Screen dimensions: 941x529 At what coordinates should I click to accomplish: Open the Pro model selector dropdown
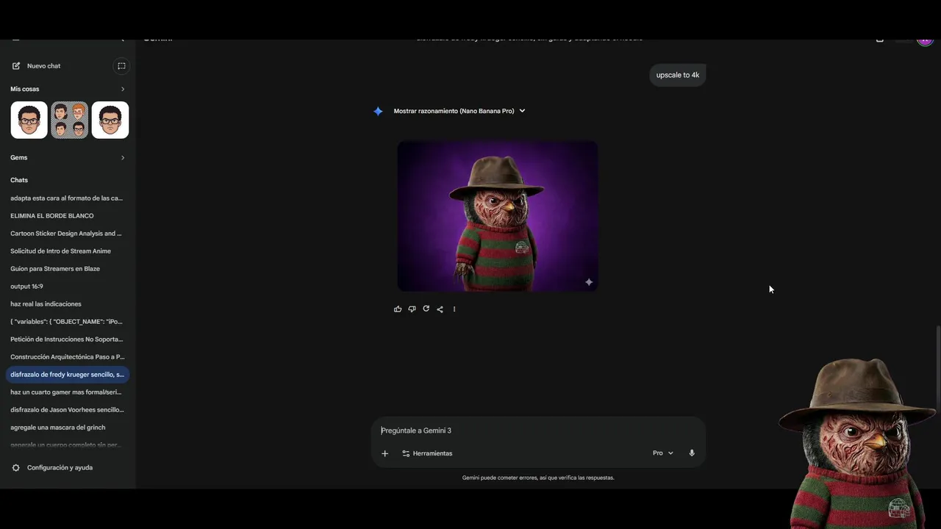(x=663, y=453)
